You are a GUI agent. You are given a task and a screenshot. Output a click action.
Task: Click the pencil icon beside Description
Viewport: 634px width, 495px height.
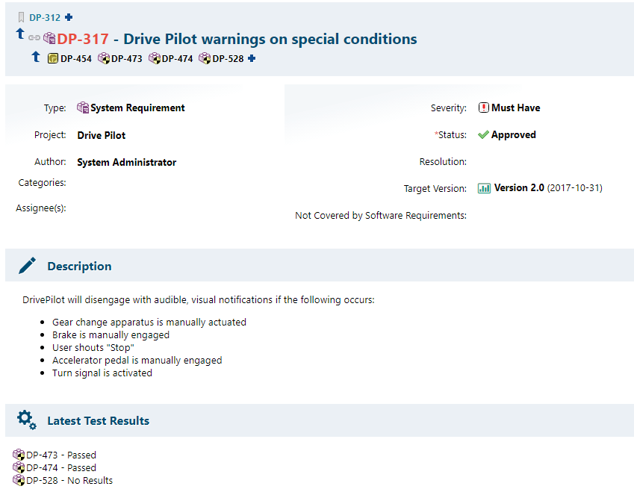pyautogui.click(x=27, y=266)
